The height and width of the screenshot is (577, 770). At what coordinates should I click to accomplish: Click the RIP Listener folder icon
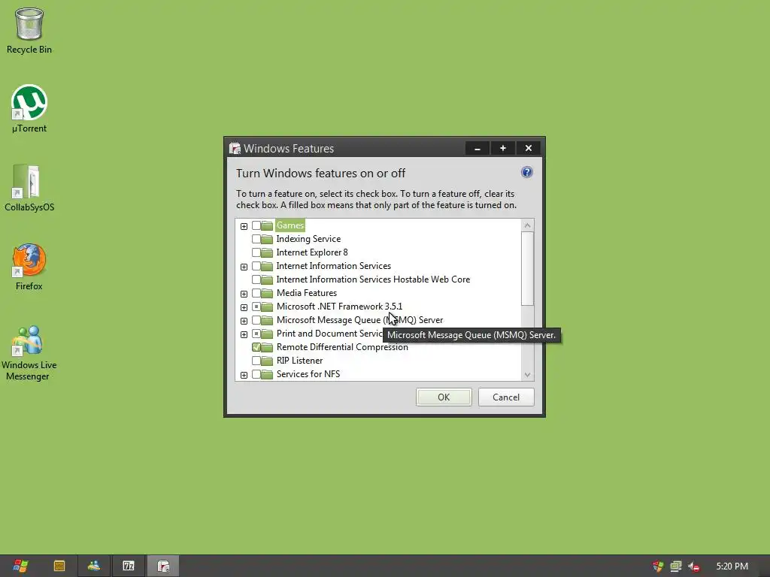[267, 361]
